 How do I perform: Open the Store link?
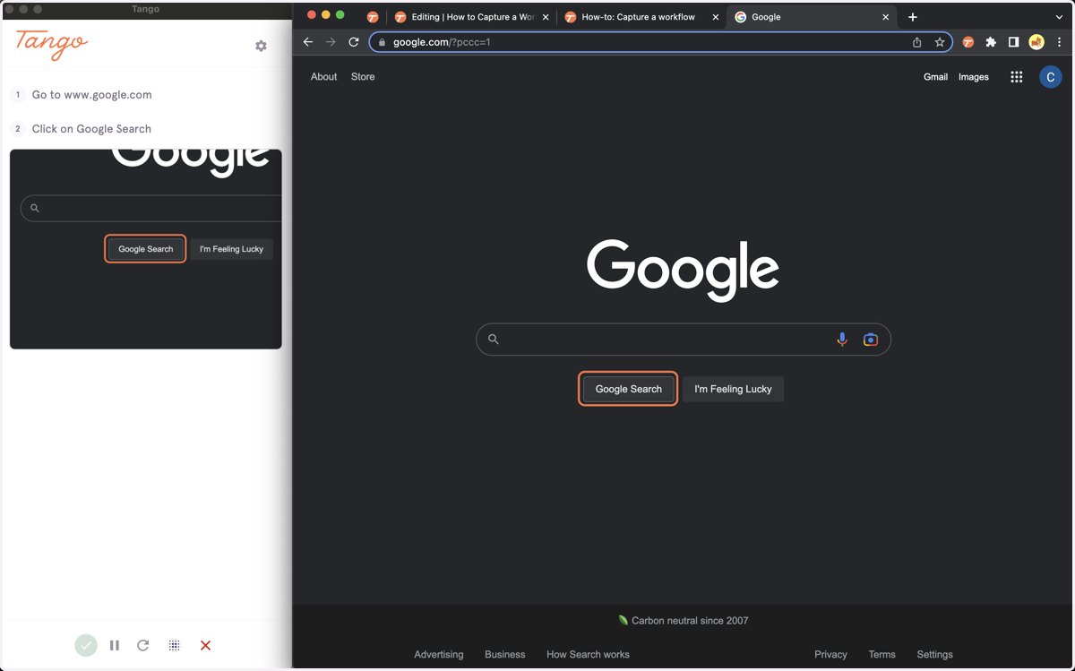pos(363,77)
